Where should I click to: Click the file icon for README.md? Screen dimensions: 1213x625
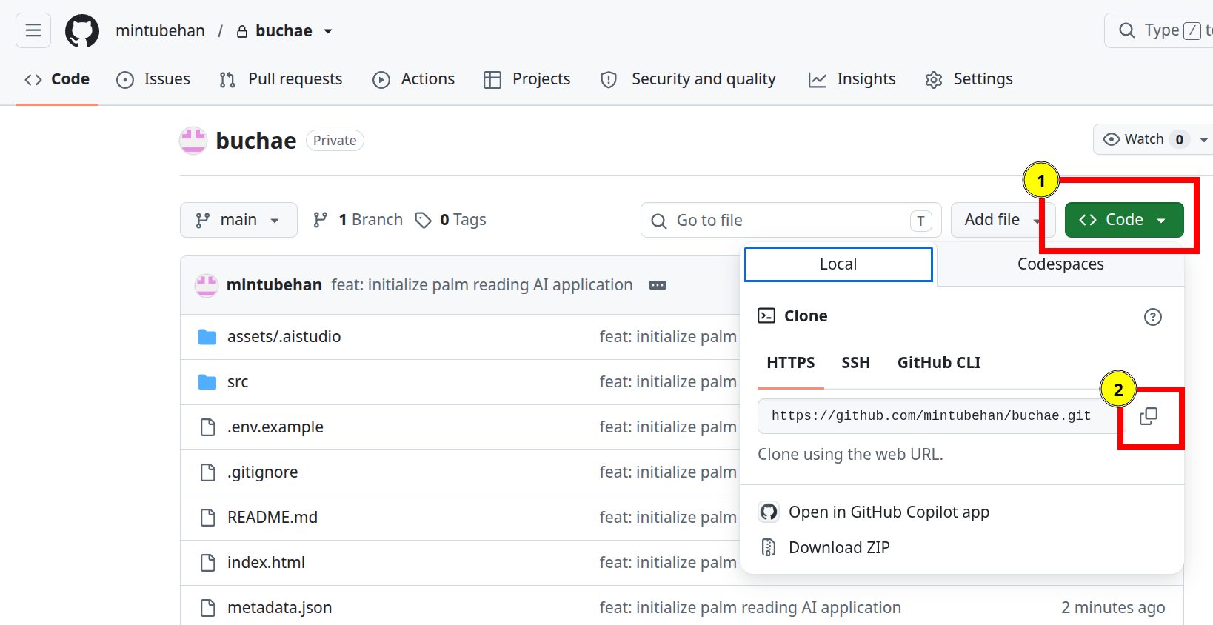[207, 518]
